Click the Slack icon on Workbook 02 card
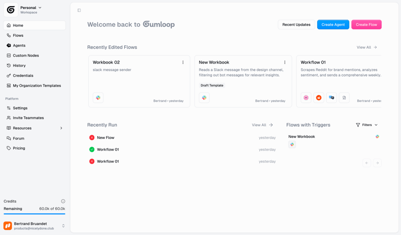Viewport: 401px width, 235px height. [98, 97]
